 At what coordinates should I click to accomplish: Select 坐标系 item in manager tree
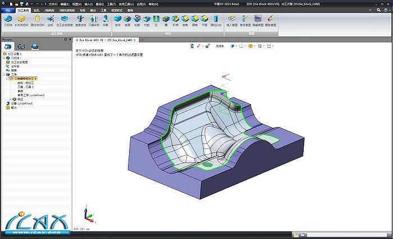[x=16, y=66]
